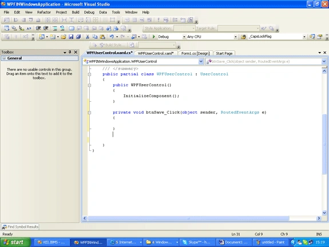Open the class list dropdown WPFINWindowsApplication.WPFUserControl

[201, 61]
